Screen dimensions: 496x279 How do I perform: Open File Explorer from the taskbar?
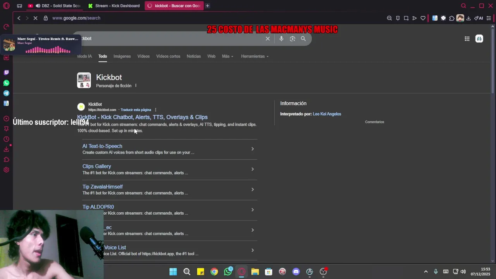255,272
